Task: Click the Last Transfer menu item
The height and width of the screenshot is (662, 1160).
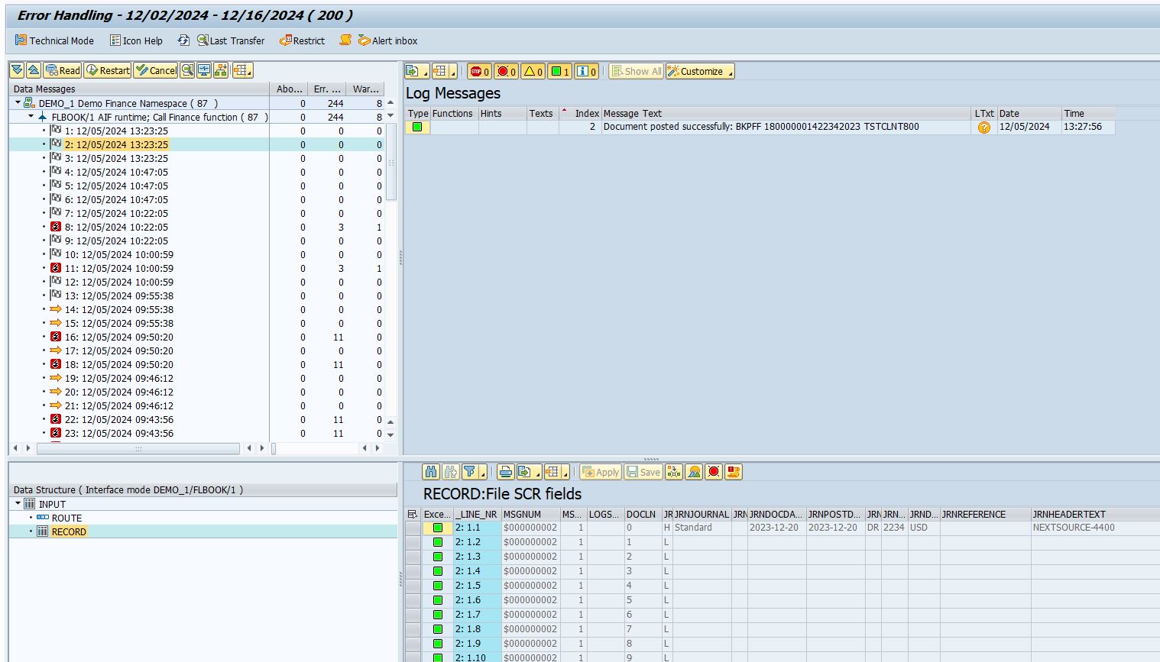Action: [229, 40]
